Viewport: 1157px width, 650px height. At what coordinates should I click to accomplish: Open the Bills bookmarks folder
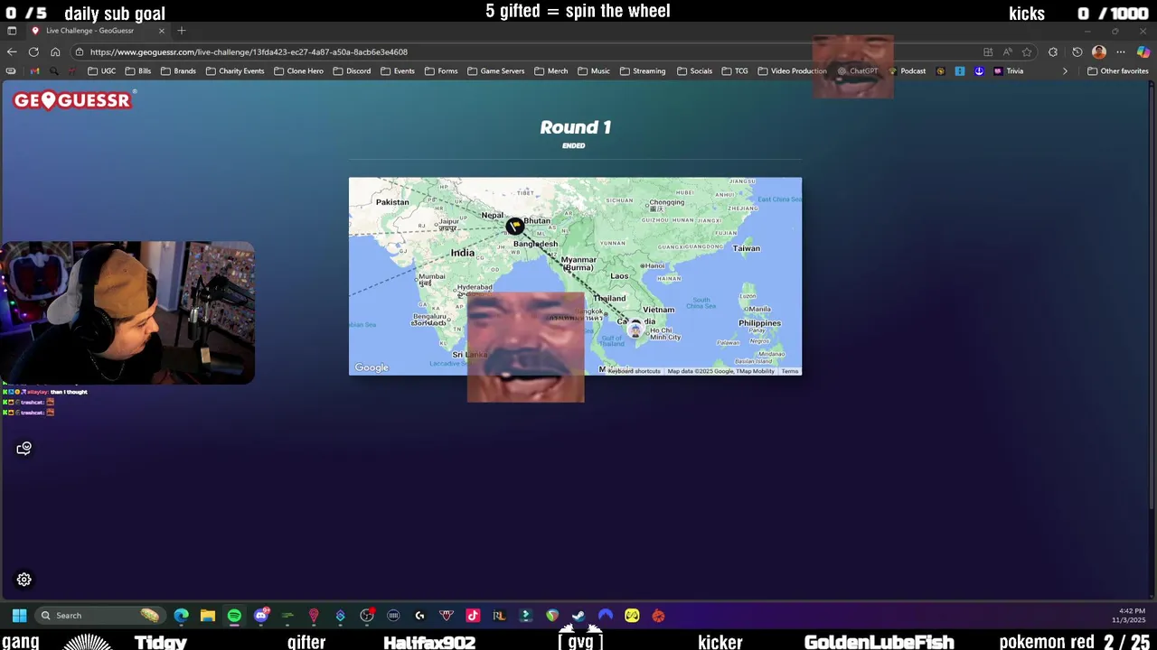click(138, 71)
